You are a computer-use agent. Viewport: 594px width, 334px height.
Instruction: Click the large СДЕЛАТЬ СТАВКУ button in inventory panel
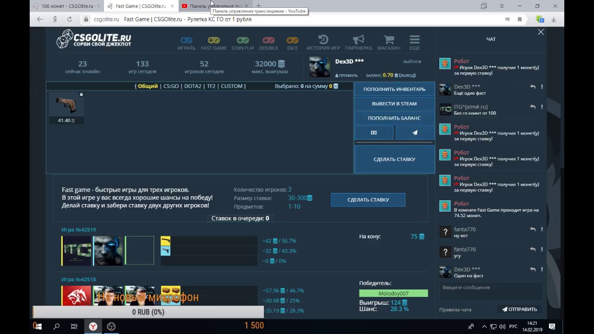point(394,159)
